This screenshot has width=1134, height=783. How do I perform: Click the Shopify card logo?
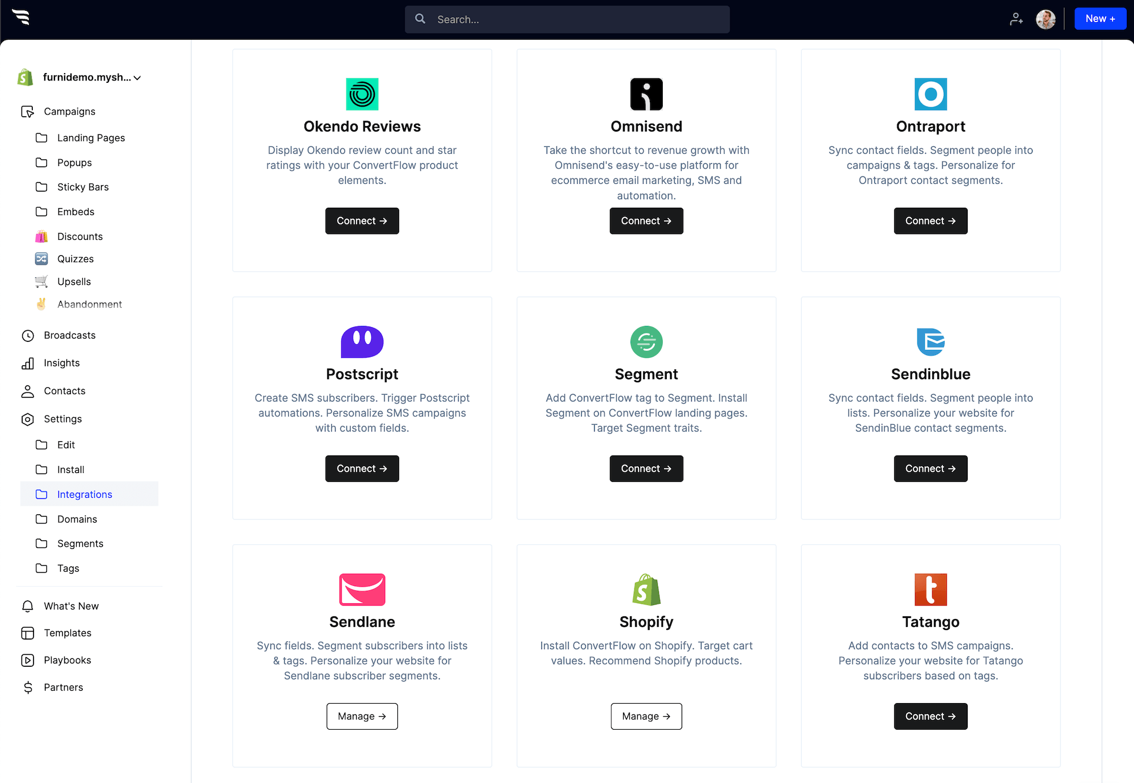pos(646,590)
